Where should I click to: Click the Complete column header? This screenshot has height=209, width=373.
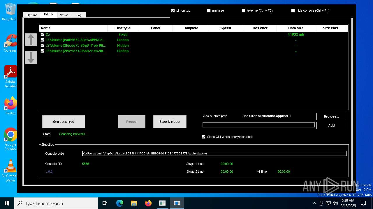[x=190, y=28]
